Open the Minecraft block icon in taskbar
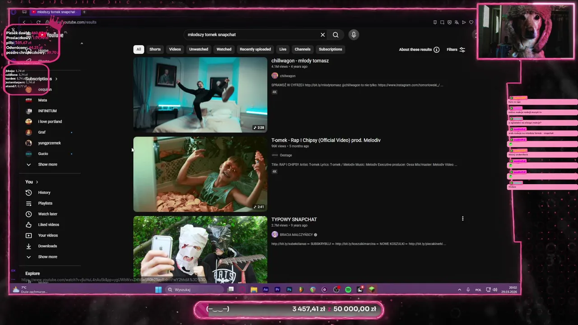 pyautogui.click(x=372, y=290)
